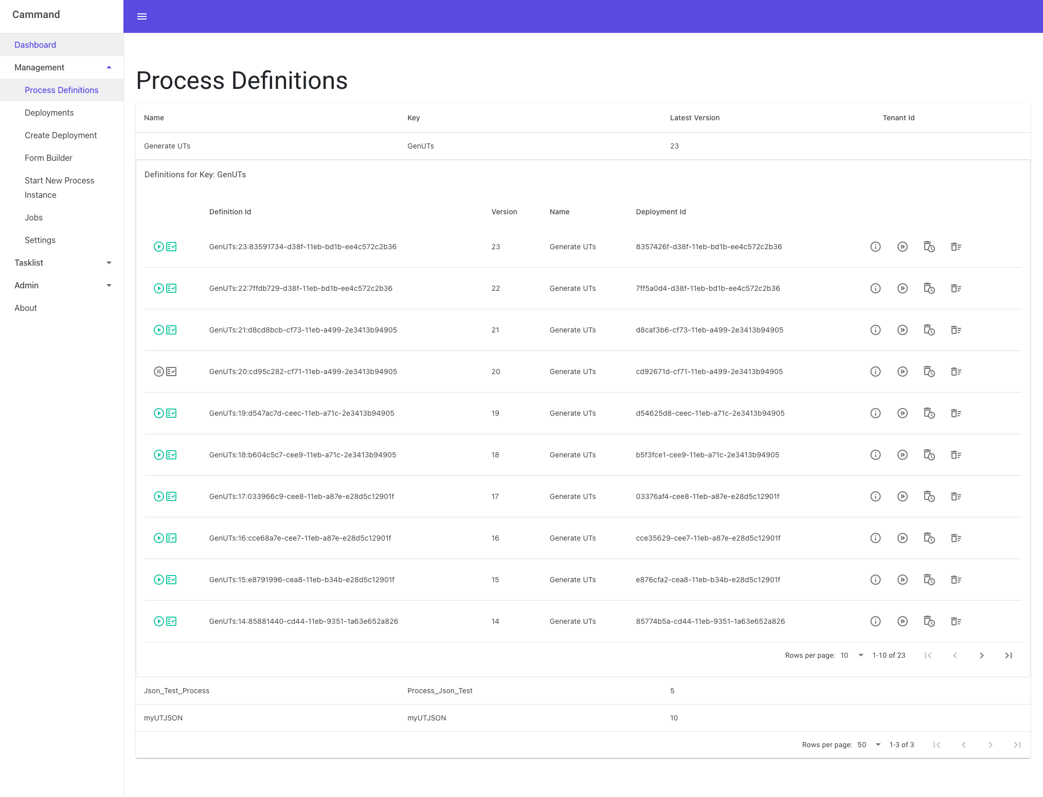The image size is (1043, 797).
Task: Click info icon in version 14 row
Action: [875, 621]
